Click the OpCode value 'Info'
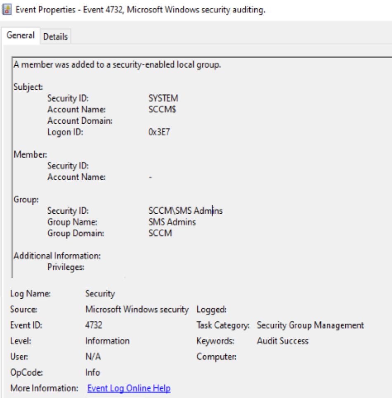The width and height of the screenshot is (392, 398). (x=92, y=372)
